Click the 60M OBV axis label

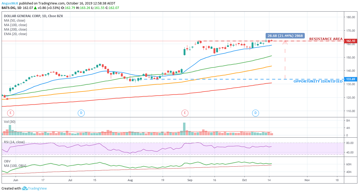pyautogui.click(x=349, y=164)
